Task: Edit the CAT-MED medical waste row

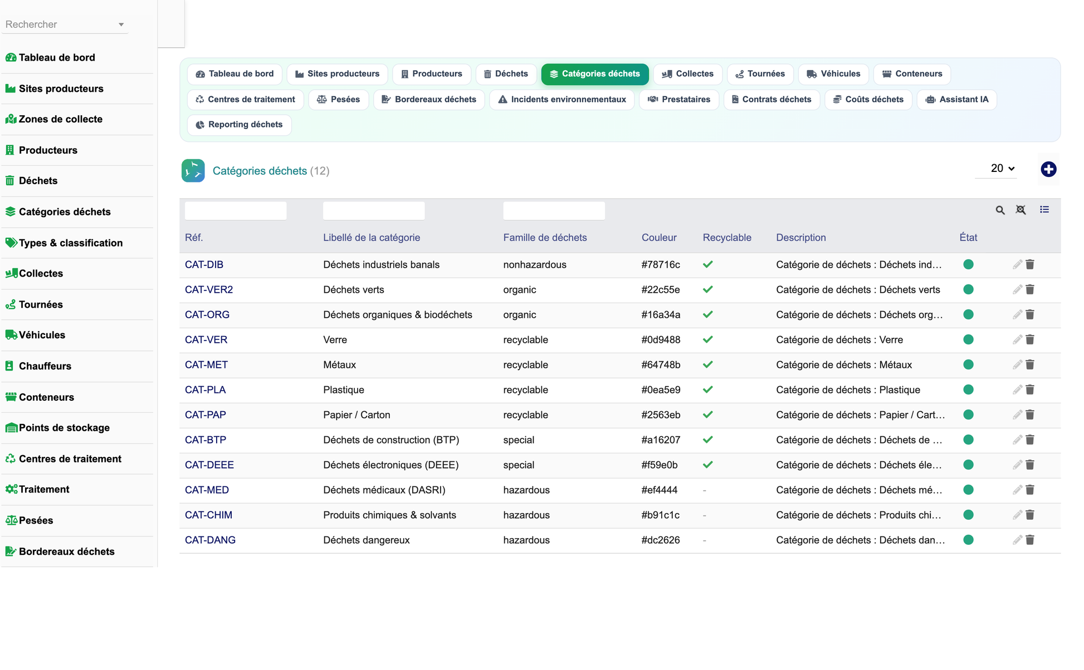Action: pyautogui.click(x=1017, y=490)
